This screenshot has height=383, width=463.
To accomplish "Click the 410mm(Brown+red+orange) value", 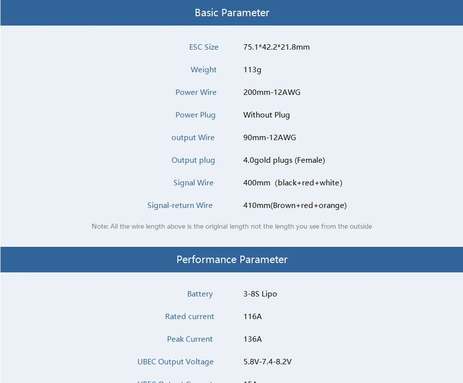I will point(295,206).
